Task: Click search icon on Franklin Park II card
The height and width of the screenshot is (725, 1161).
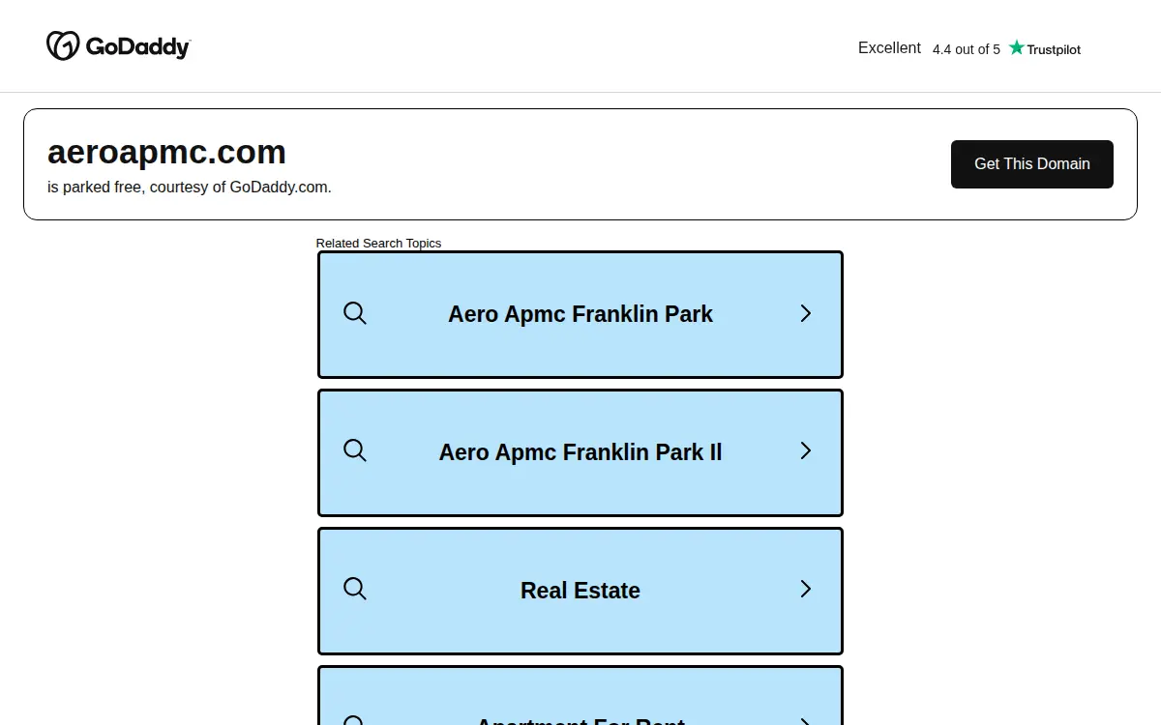Action: 355,450
